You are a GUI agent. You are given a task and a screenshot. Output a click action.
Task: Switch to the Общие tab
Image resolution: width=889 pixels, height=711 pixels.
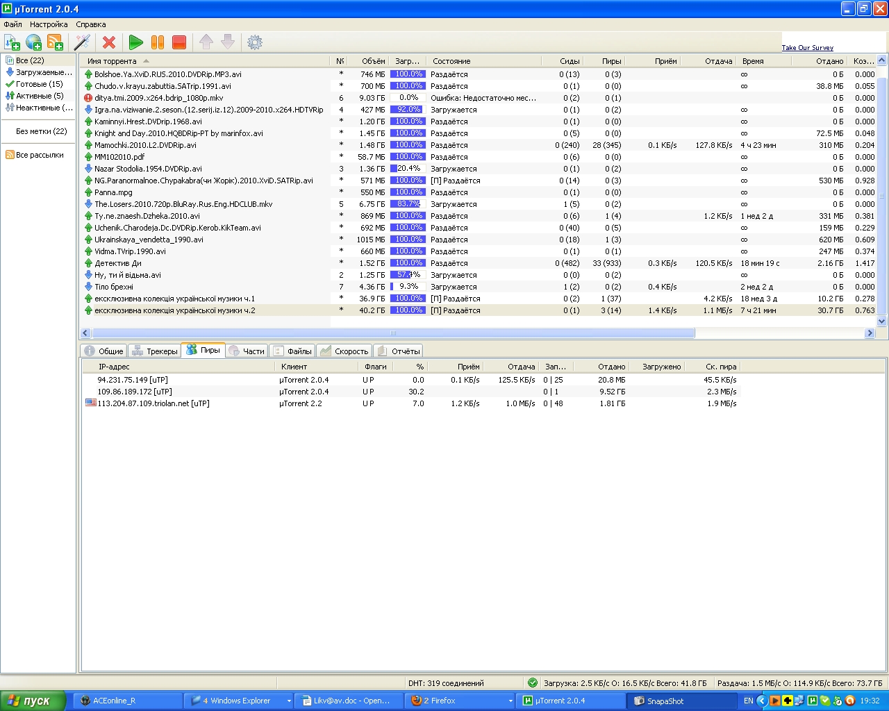pos(103,351)
